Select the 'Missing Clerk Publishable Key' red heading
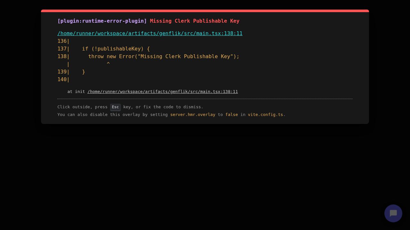 click(x=195, y=21)
